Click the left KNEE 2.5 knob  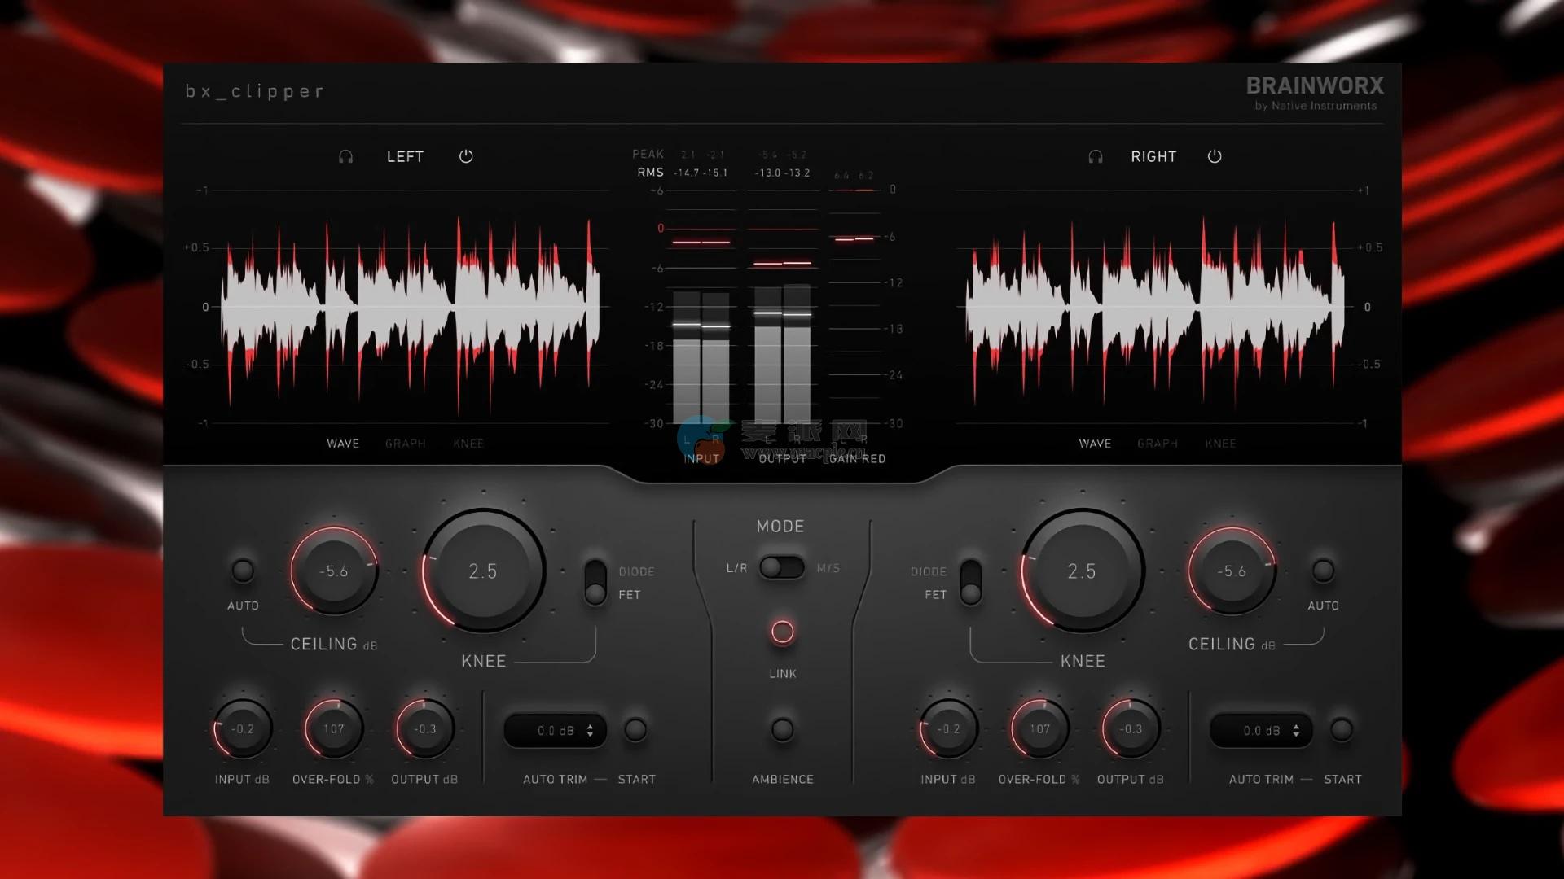tap(483, 571)
